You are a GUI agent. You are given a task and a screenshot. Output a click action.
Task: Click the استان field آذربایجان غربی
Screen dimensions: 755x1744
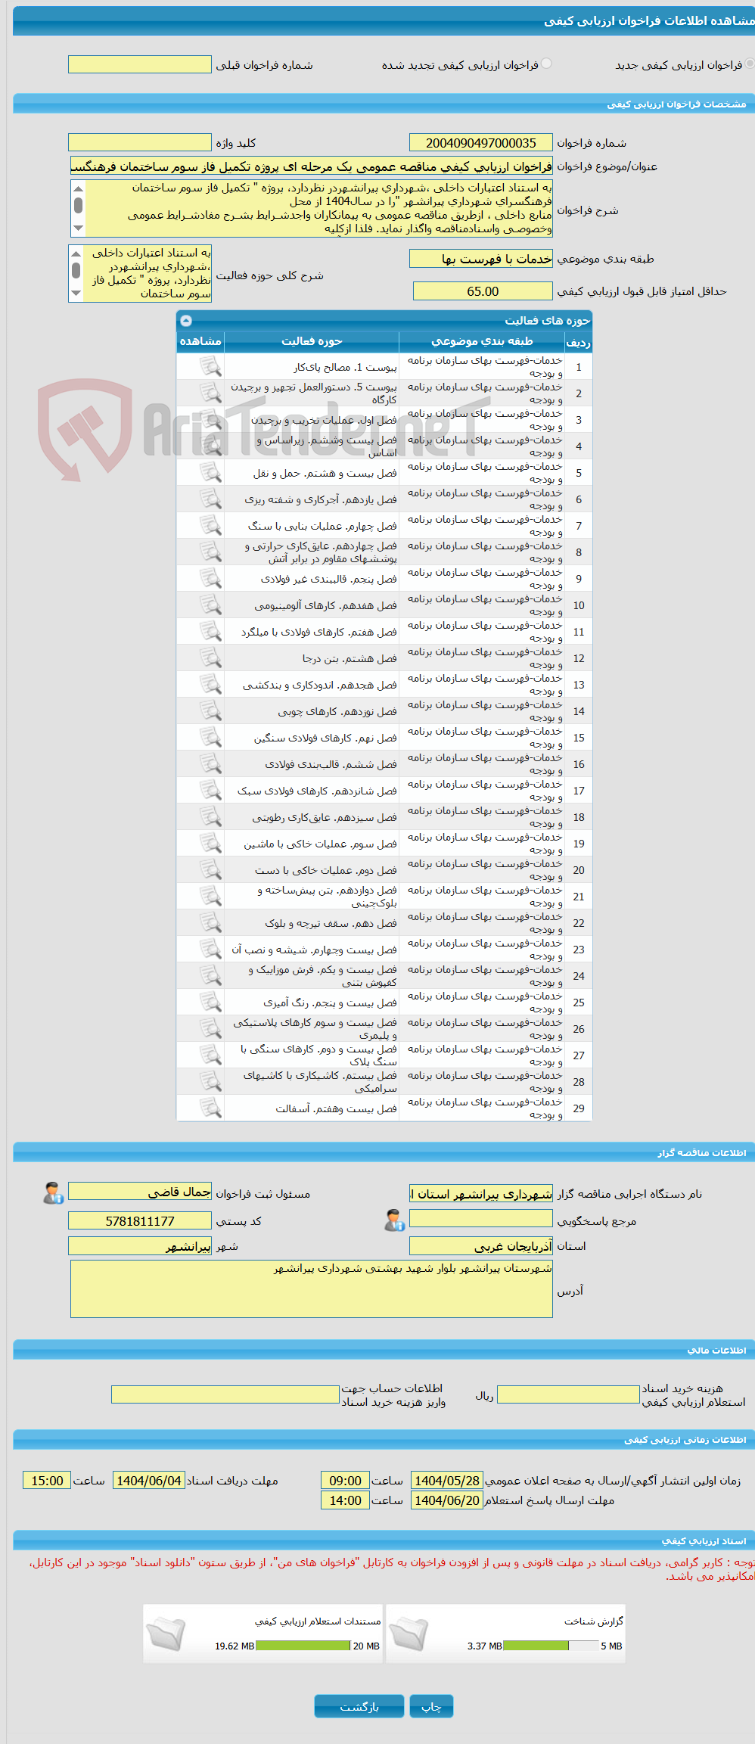[481, 1245]
